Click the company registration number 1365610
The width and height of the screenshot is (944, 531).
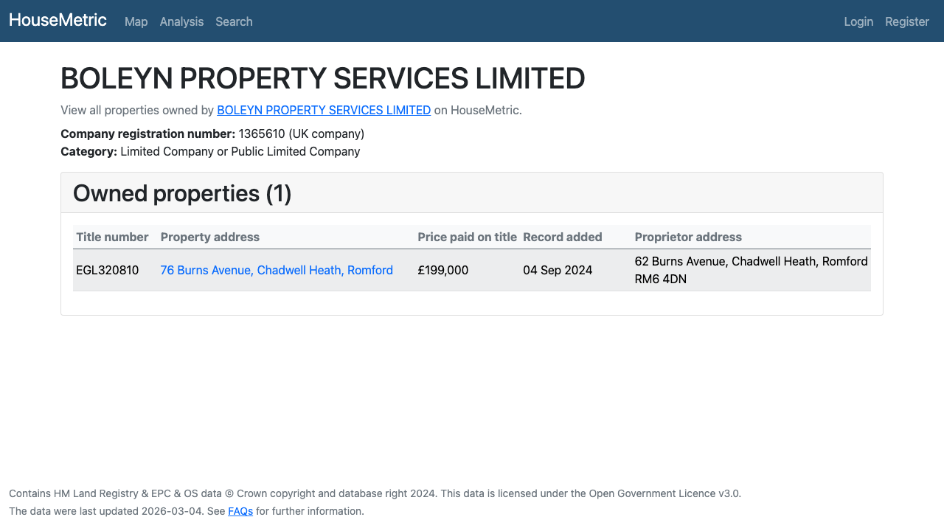(256, 133)
